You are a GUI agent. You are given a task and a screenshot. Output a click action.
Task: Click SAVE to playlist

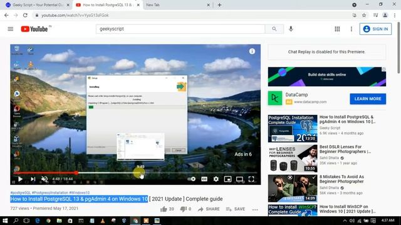[236, 209]
